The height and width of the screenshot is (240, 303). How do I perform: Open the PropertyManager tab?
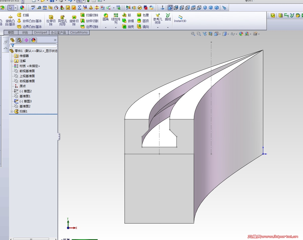pyautogui.click(x=20, y=40)
